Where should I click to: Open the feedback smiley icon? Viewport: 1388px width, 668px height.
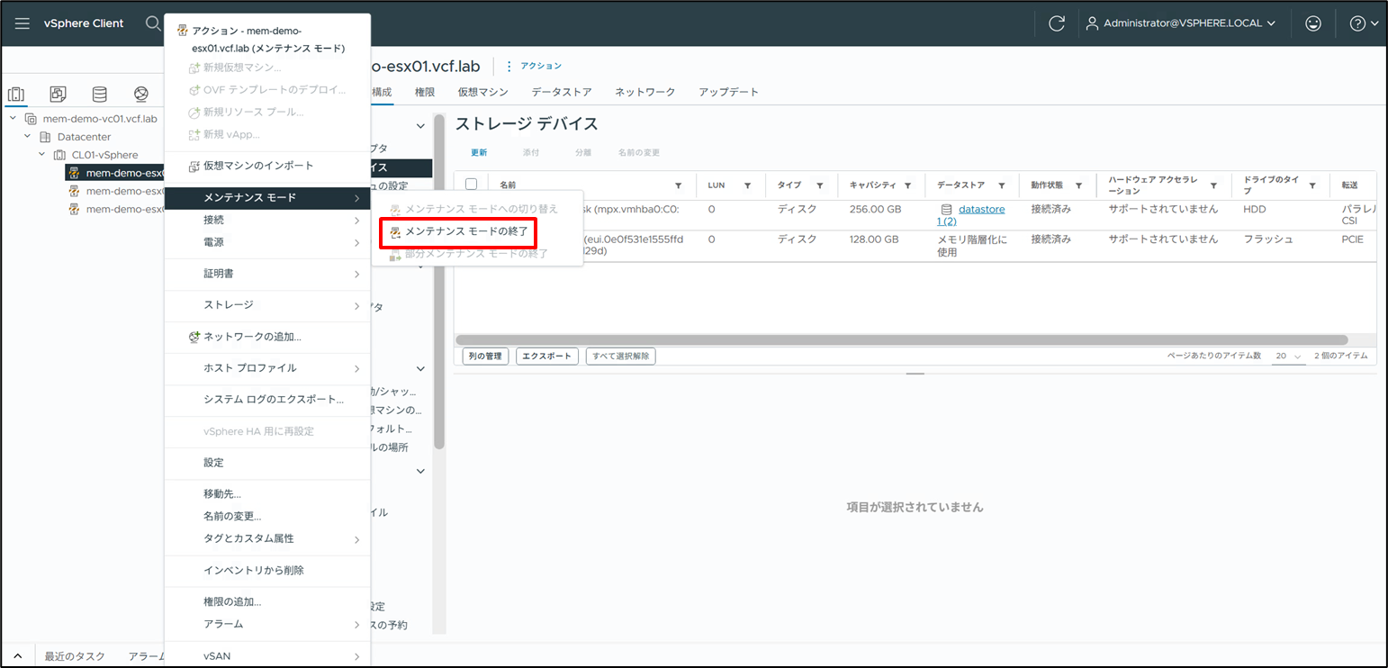click(x=1313, y=23)
